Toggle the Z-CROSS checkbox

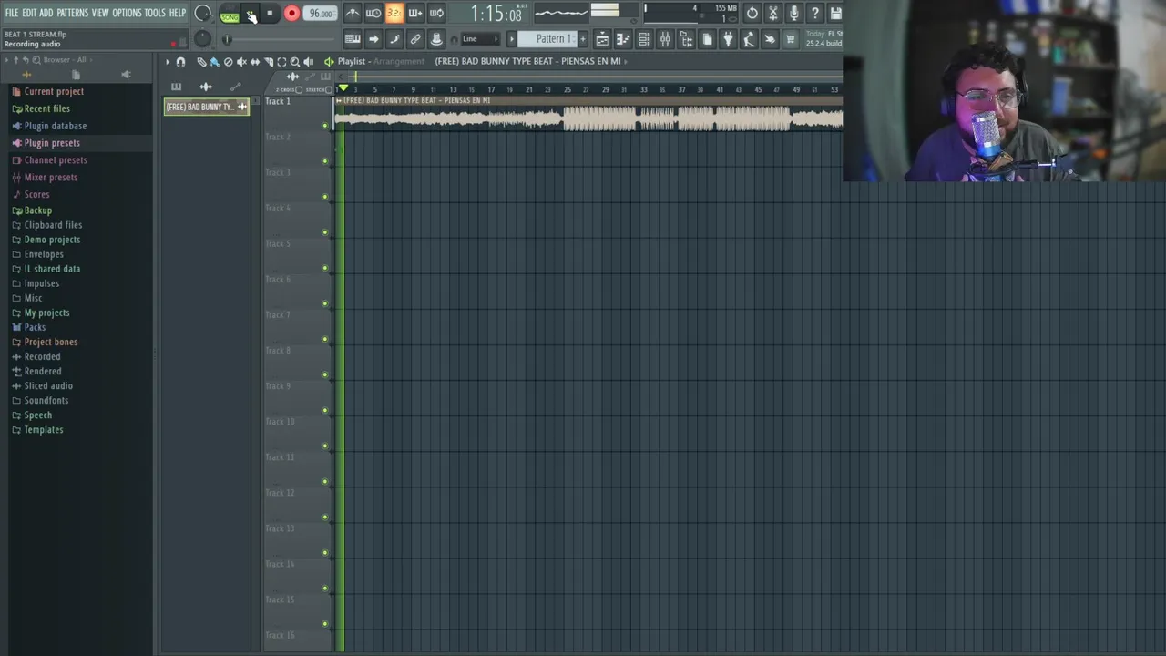click(x=298, y=90)
